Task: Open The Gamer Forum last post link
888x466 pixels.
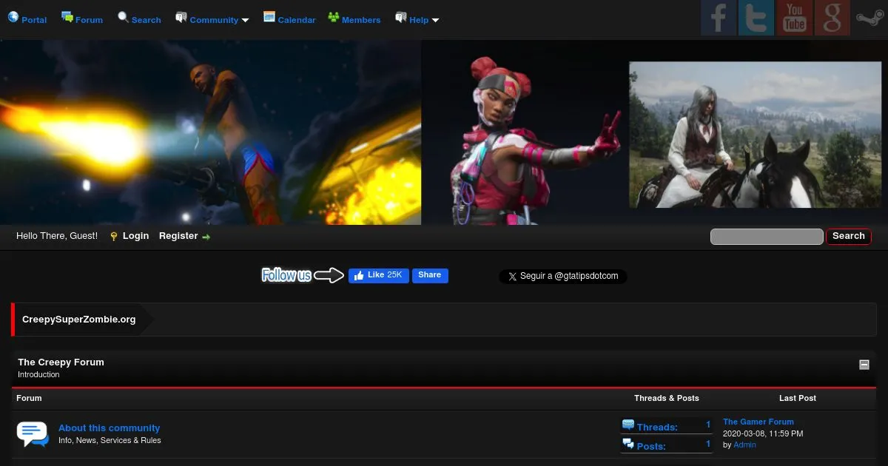Action: coord(758,422)
